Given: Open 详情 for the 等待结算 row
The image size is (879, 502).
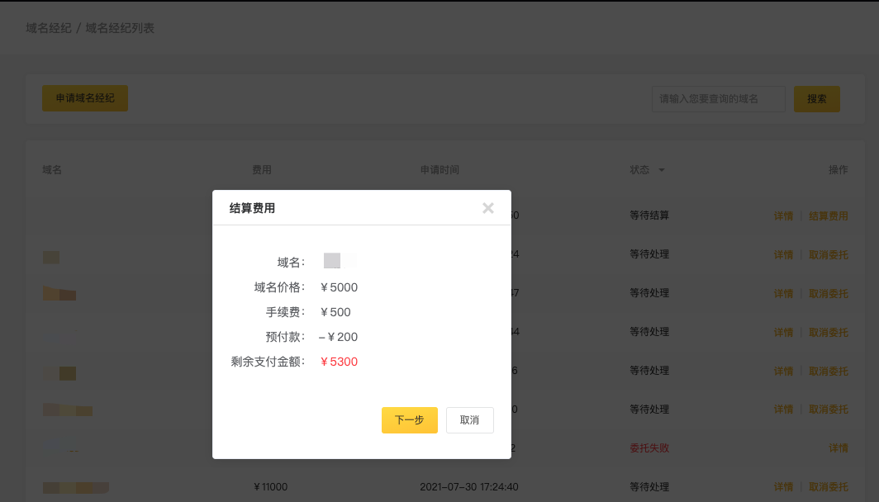Looking at the screenshot, I should [782, 216].
